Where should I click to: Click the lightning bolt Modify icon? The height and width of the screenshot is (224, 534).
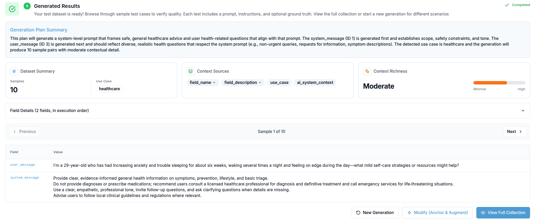409,213
